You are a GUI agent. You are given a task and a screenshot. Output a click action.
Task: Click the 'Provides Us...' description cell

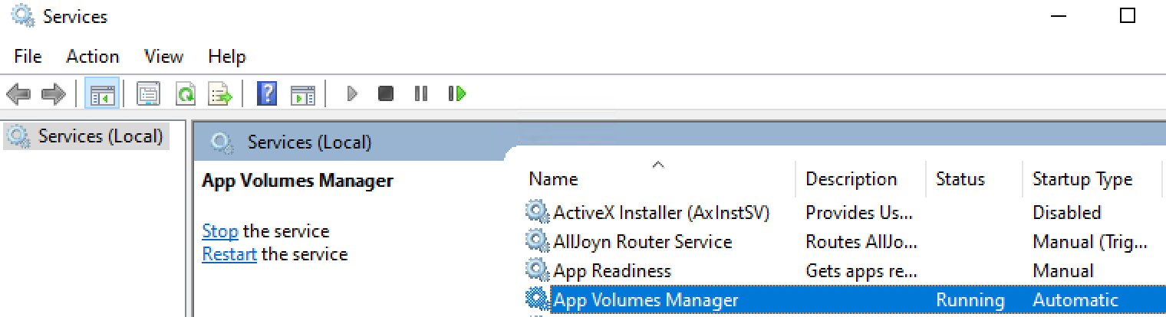click(858, 212)
